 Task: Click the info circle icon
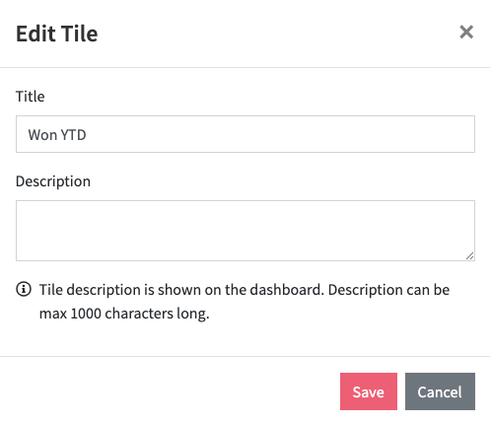click(x=24, y=290)
